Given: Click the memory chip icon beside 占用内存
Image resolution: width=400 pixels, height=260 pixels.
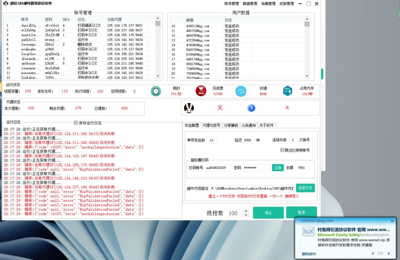Looking at the screenshot, I should pyautogui.click(x=287, y=91).
